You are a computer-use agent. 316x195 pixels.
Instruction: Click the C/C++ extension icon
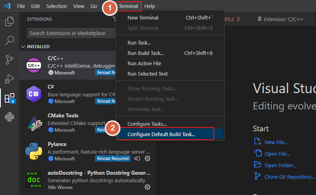(34, 65)
